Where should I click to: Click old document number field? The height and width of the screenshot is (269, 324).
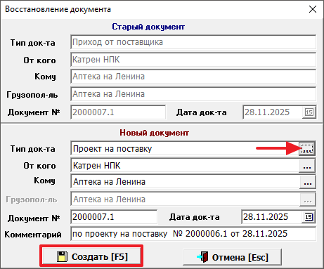pos(118,112)
